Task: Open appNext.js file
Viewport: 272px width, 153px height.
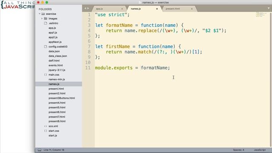Action: [55, 42]
